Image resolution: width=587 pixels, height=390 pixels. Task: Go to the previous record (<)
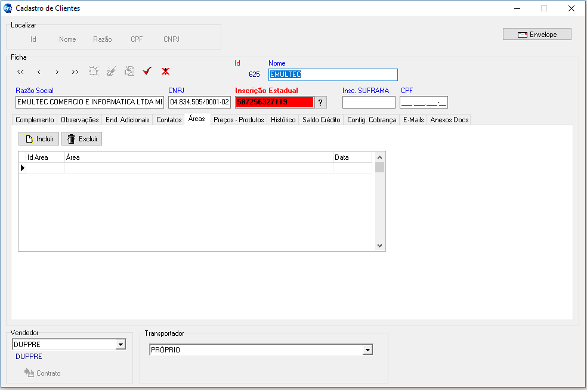[x=39, y=72]
